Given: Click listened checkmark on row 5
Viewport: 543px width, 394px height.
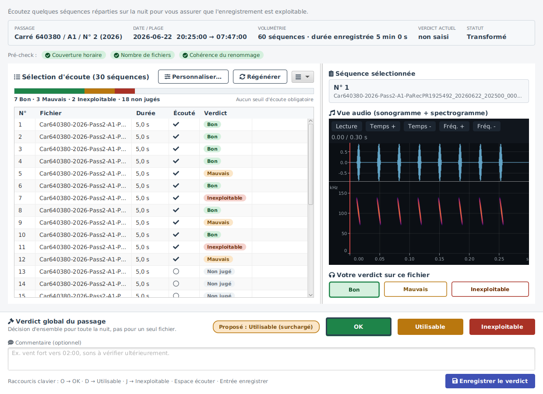Looking at the screenshot, I should (176, 173).
